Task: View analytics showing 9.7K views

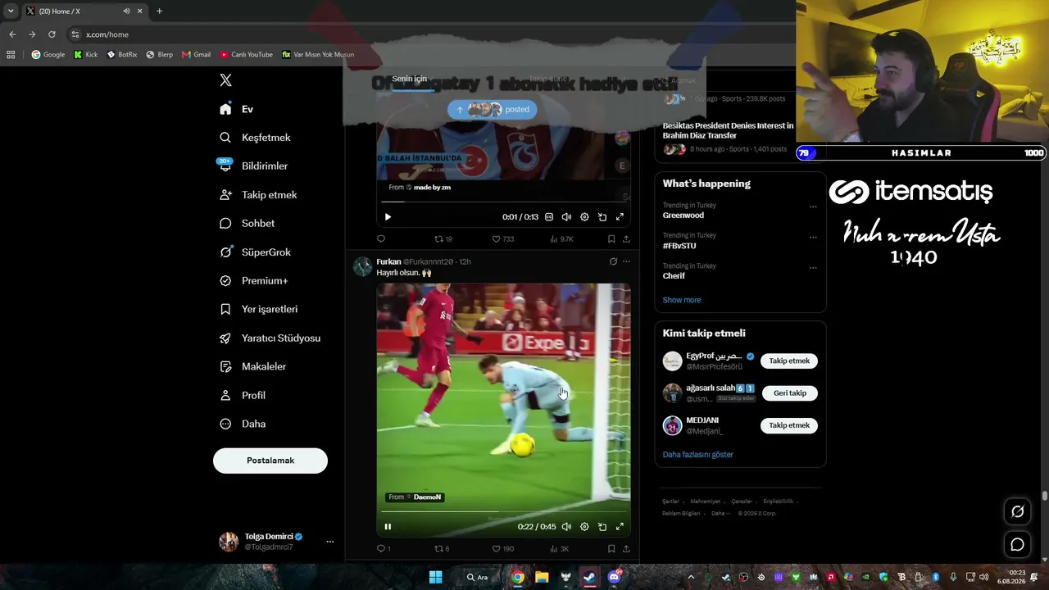Action: (562, 239)
